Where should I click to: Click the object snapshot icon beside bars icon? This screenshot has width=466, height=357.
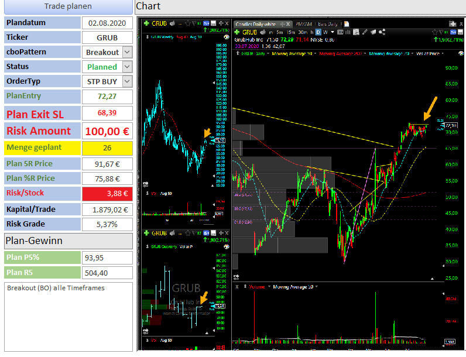[341, 32]
